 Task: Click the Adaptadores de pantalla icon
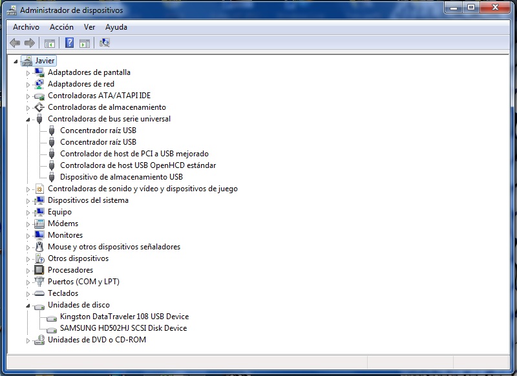pyautogui.click(x=39, y=72)
